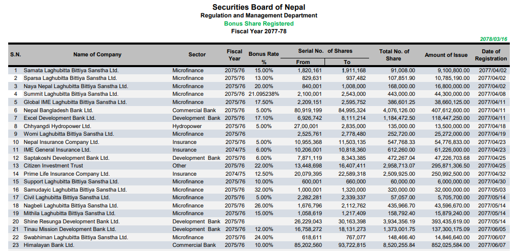Image resolution: width=518 pixels, height=251 pixels.
Task: Click the 'Fiscal Year 2077-78' subtitle
Action: (x=258, y=31)
